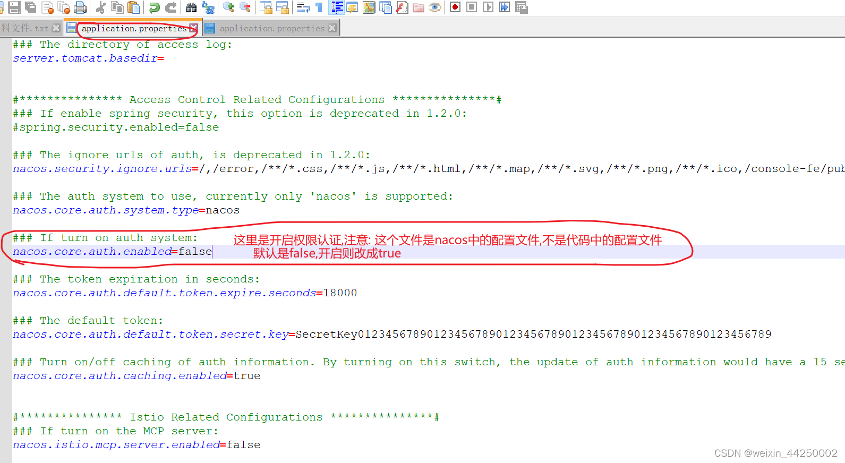Click the 'nacos.core.auth.system.type=nacos' line
The image size is (845, 463).
tap(126, 210)
